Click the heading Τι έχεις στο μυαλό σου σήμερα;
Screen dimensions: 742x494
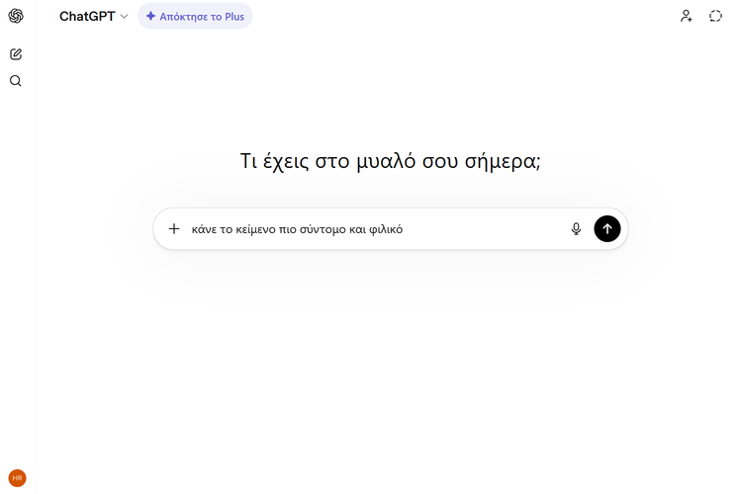391,161
